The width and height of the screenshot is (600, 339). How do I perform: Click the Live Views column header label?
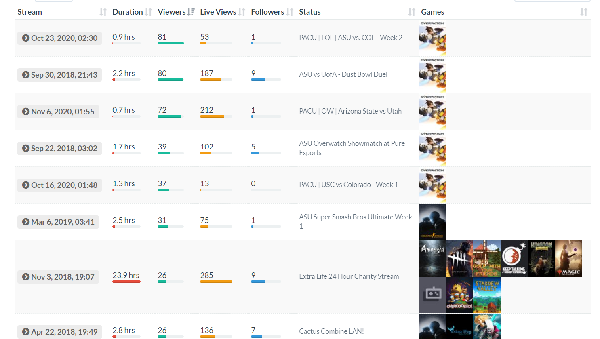(218, 12)
